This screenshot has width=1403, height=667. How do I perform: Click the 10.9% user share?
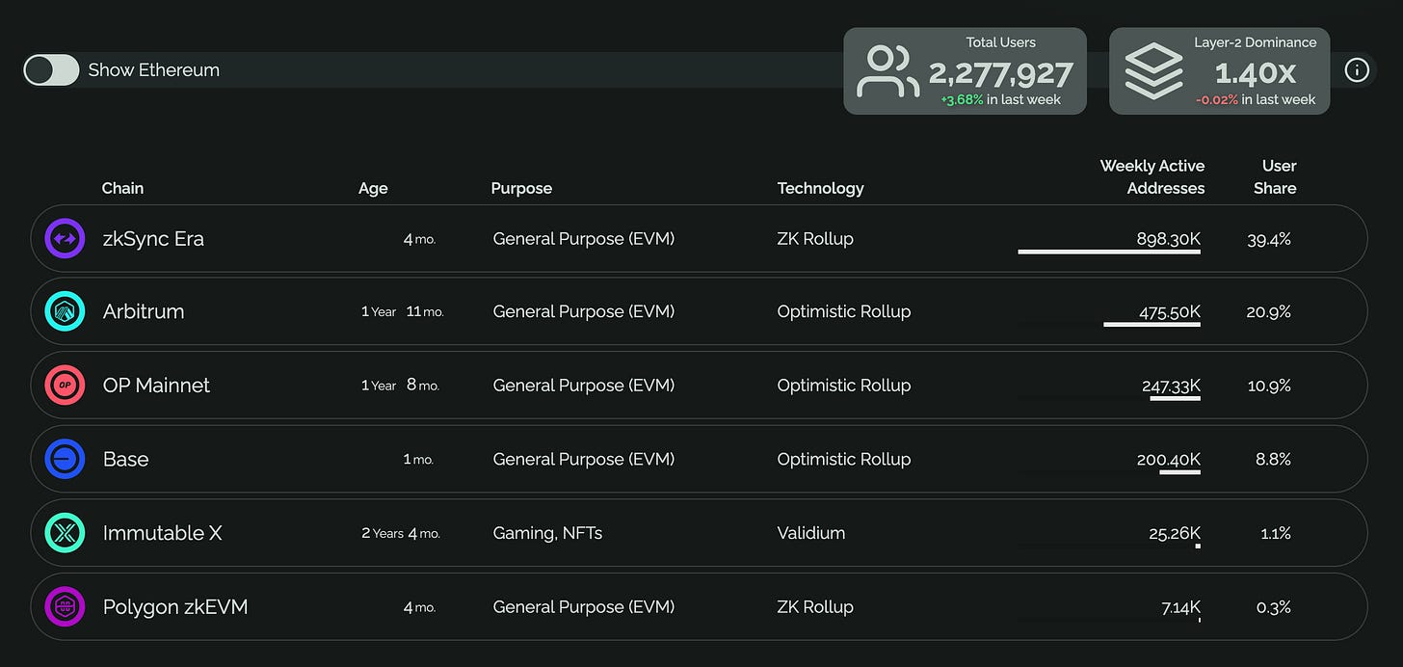pos(1269,386)
